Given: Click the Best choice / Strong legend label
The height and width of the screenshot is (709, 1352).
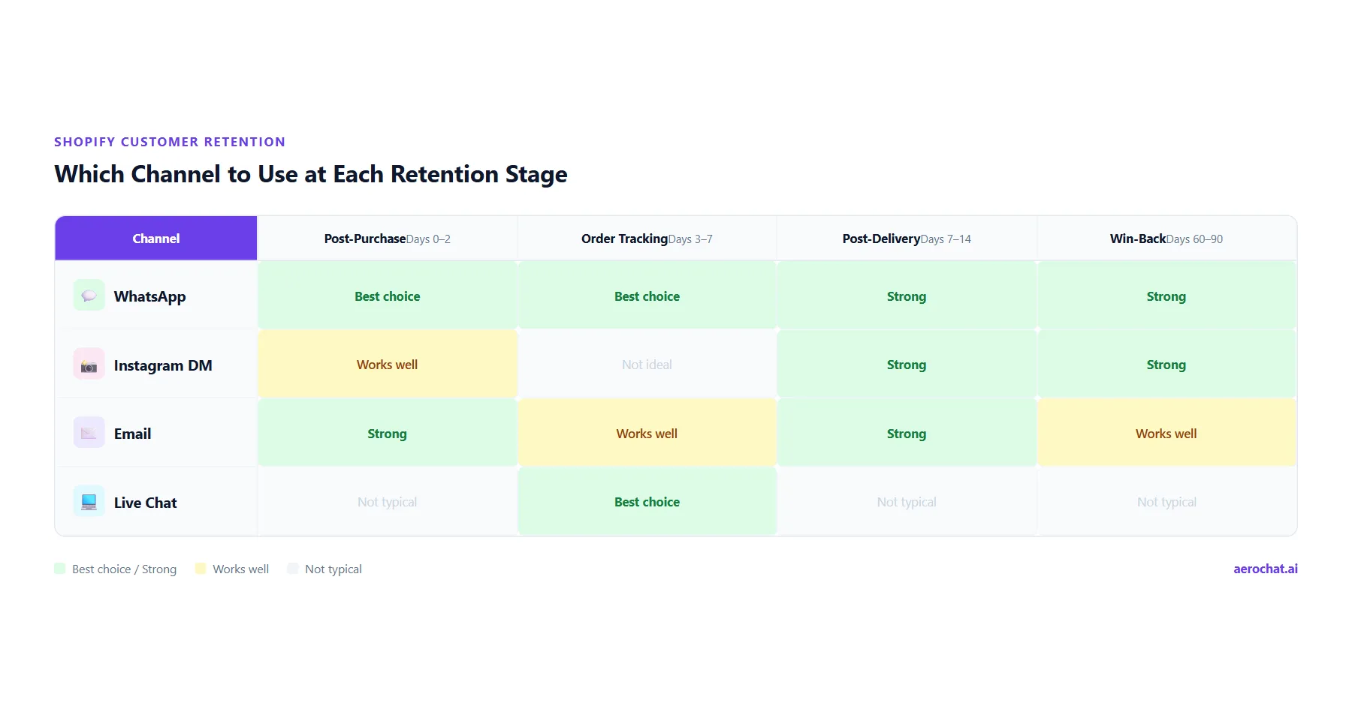Looking at the screenshot, I should (x=124, y=569).
